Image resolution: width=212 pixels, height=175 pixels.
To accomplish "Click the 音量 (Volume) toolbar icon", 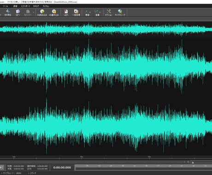I will click(x=97, y=12).
